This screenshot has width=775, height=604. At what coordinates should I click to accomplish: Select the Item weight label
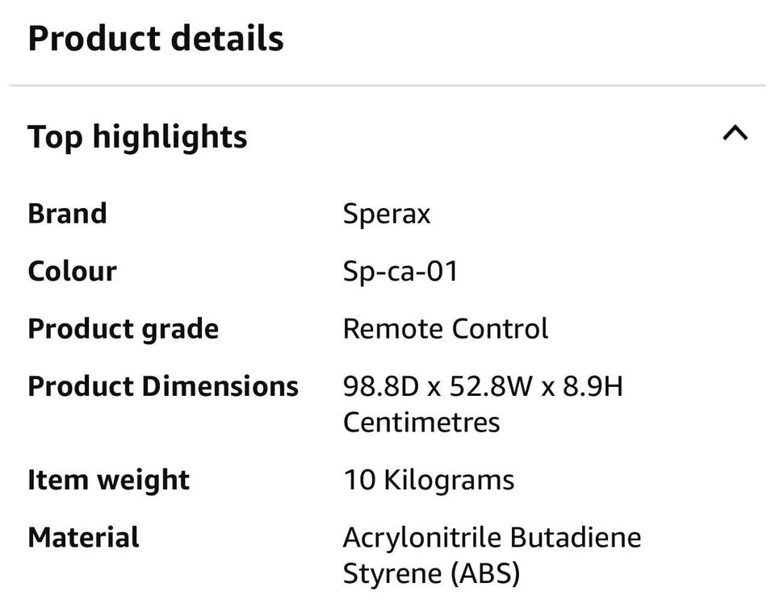tap(108, 480)
